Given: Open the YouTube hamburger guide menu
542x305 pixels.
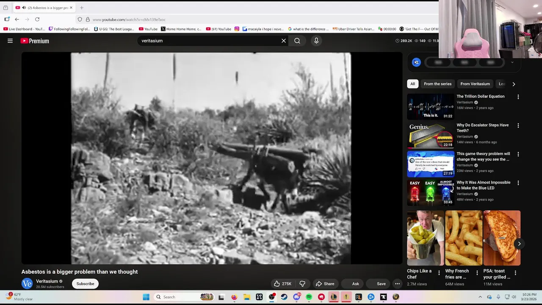Looking at the screenshot, I should (x=10, y=41).
